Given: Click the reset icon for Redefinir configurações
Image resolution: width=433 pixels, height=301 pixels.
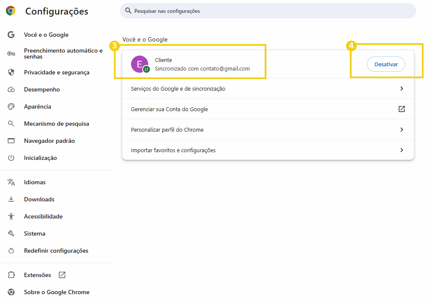Looking at the screenshot, I should [x=11, y=251].
